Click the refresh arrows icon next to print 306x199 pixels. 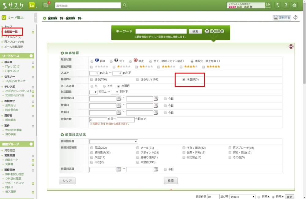[x=295, y=18]
